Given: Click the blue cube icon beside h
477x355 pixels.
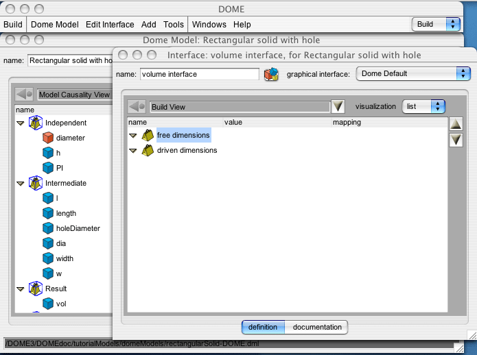Looking at the screenshot, I should pos(48,153).
